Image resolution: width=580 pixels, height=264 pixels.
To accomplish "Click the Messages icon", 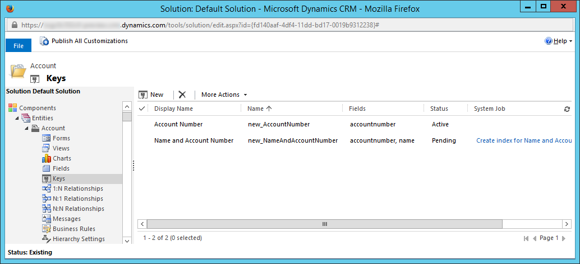I will pyautogui.click(x=46, y=219).
